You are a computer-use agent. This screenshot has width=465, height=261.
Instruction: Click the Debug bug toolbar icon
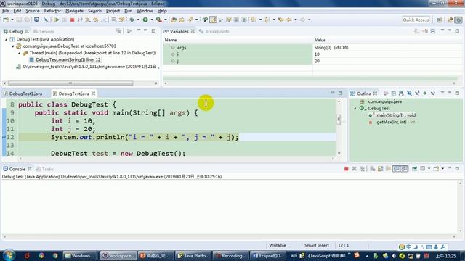[132, 20]
